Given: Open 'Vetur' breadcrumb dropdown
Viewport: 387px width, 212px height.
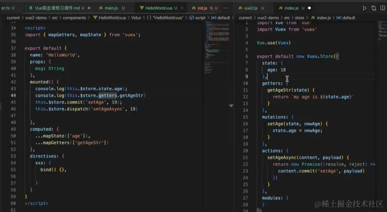Looking at the screenshot, I should coord(136,18).
